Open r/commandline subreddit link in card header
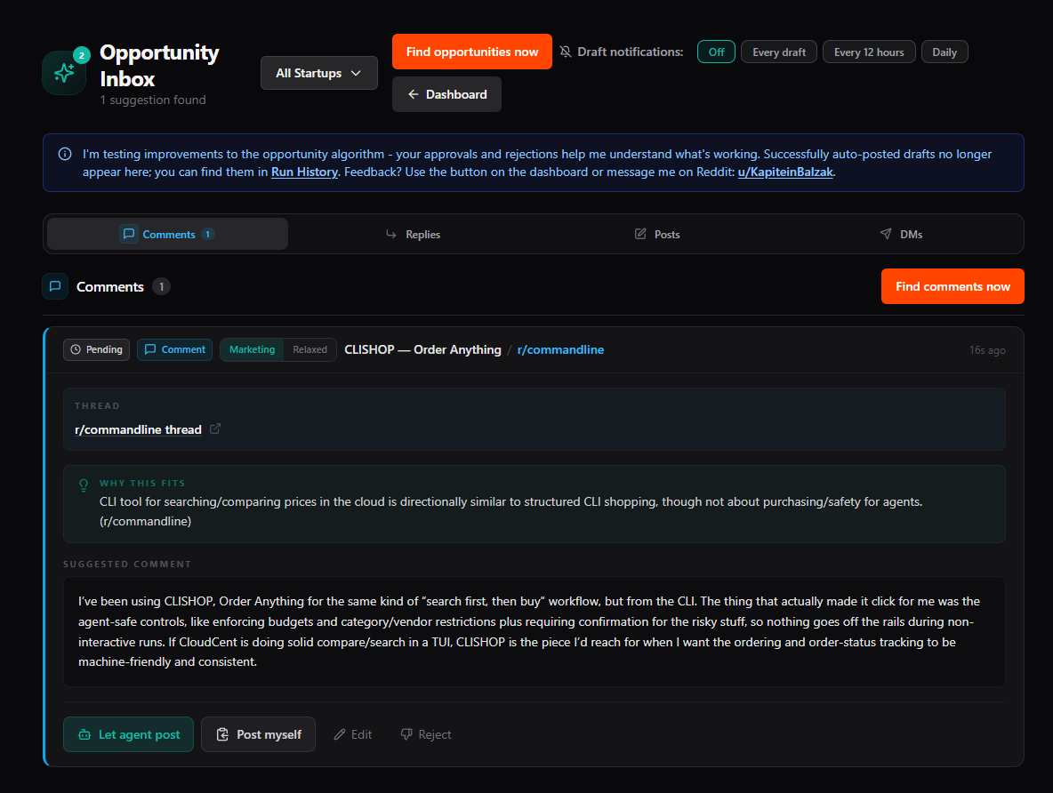This screenshot has width=1053, height=793. tap(560, 350)
